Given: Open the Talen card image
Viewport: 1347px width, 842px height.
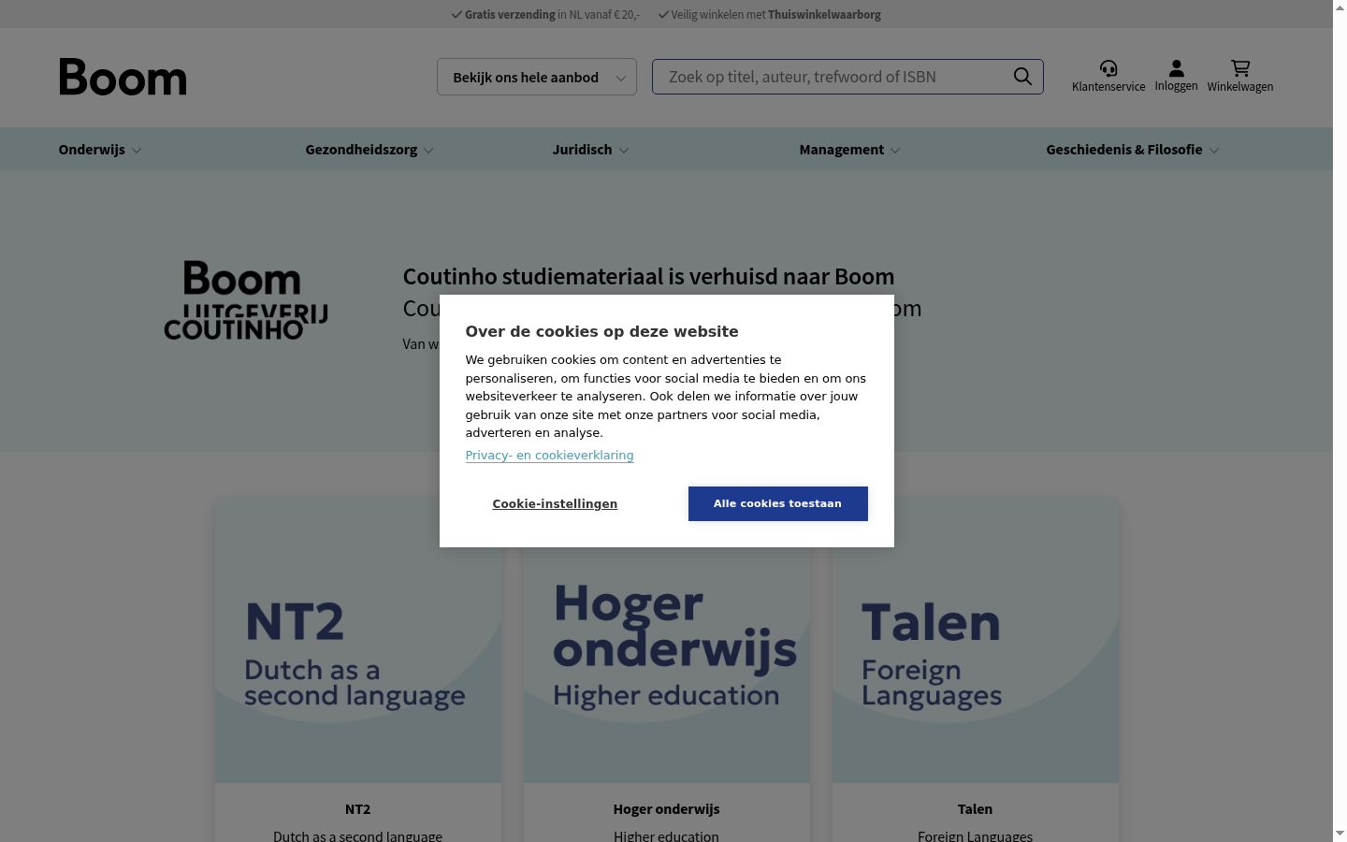Looking at the screenshot, I should [x=976, y=640].
